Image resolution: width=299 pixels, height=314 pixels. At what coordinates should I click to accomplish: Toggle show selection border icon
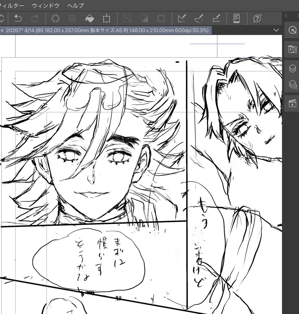[x=161, y=18]
